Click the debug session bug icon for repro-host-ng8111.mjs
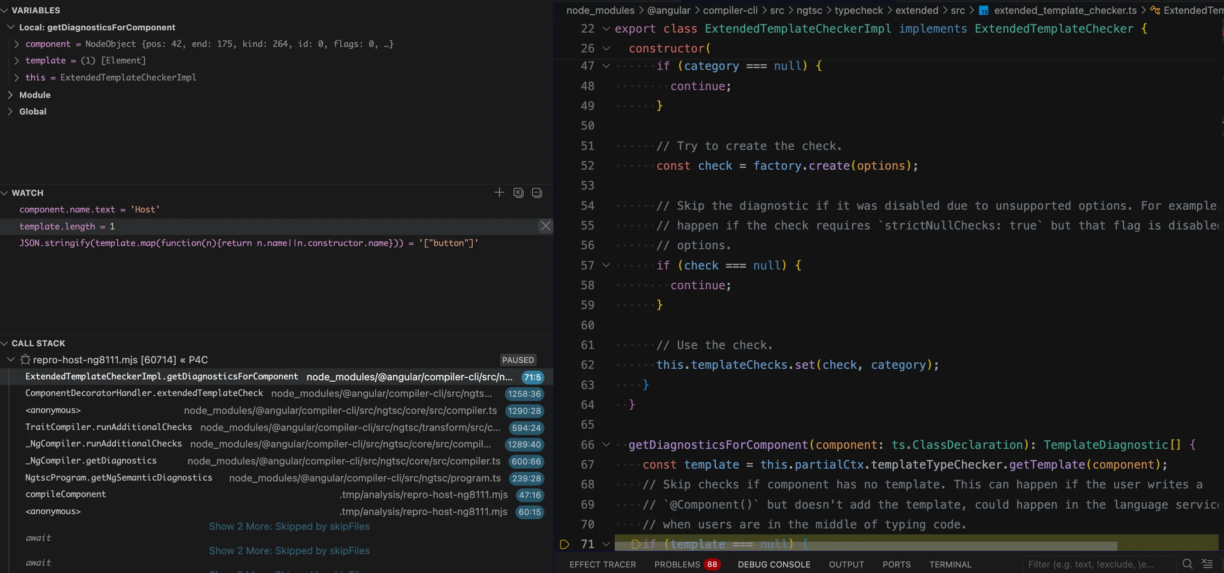1224x573 pixels. point(25,360)
